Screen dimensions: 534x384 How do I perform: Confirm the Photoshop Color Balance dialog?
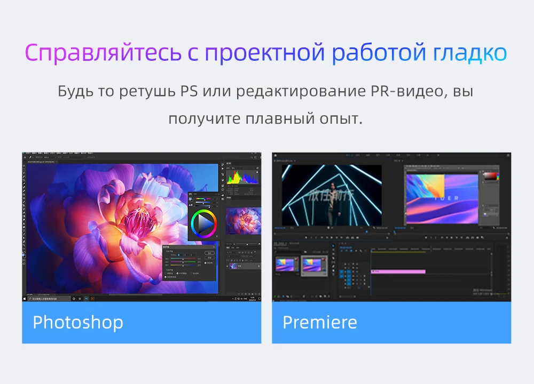[x=209, y=253]
